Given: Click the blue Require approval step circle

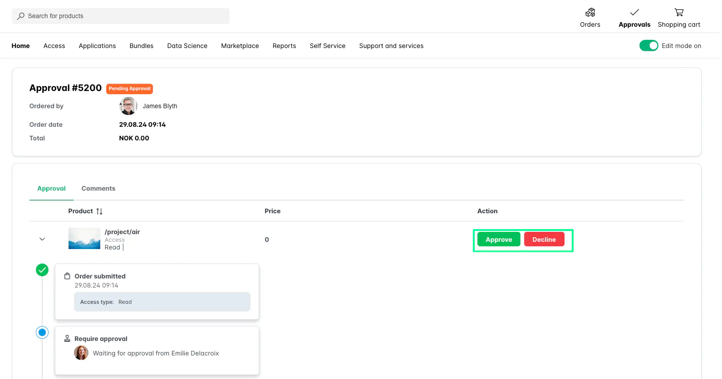Looking at the screenshot, I should tap(42, 333).
